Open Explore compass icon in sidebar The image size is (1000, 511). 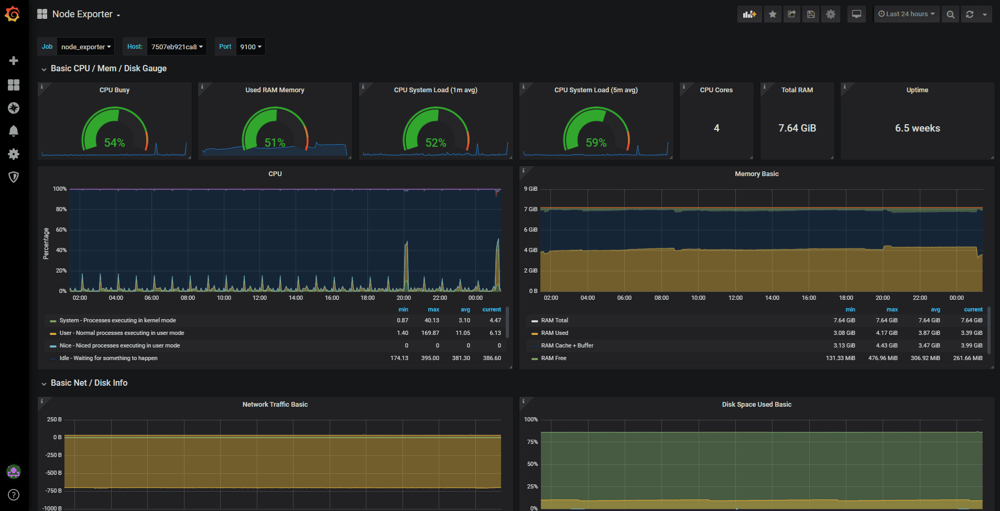click(14, 108)
